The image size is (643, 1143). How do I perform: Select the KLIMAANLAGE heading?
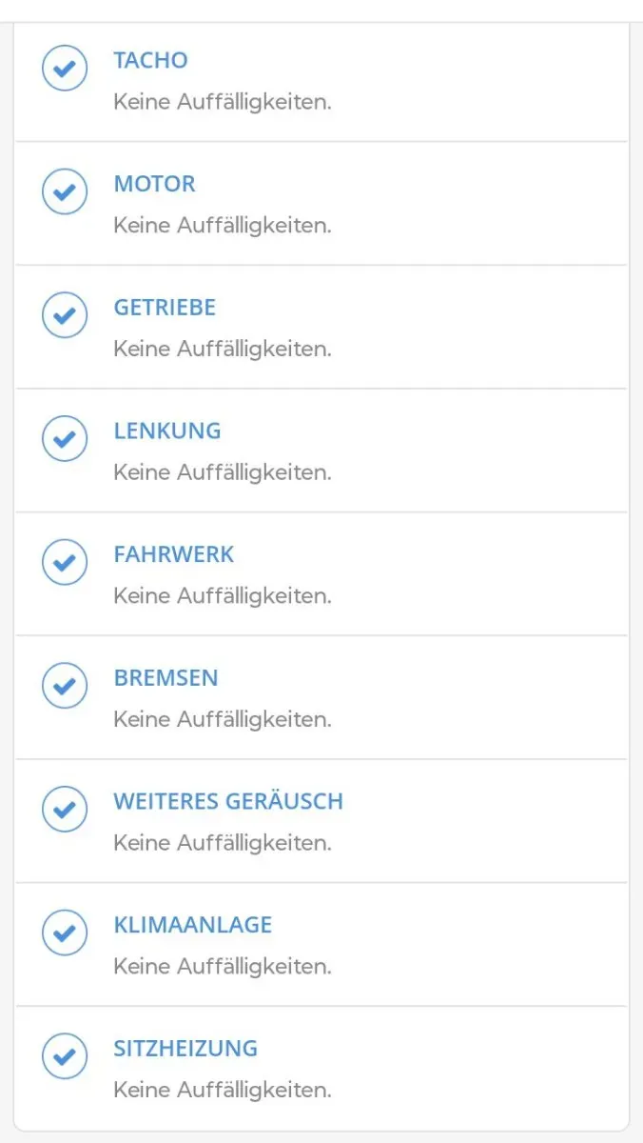(193, 925)
